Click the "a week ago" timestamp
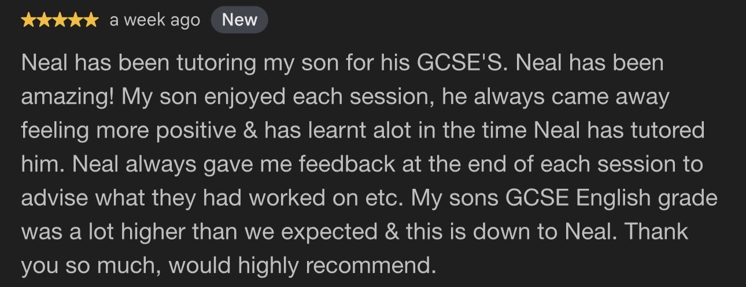746x287 pixels. [154, 21]
